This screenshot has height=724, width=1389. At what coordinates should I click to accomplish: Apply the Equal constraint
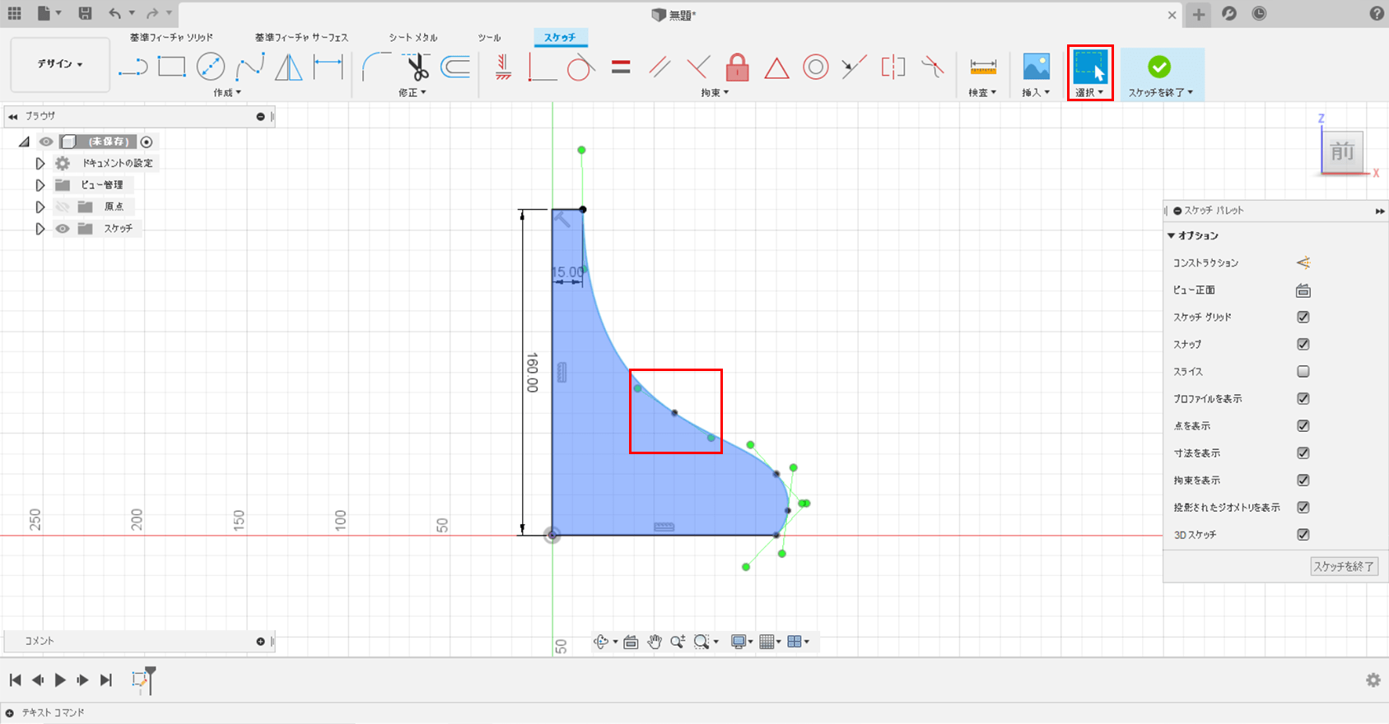tap(621, 67)
